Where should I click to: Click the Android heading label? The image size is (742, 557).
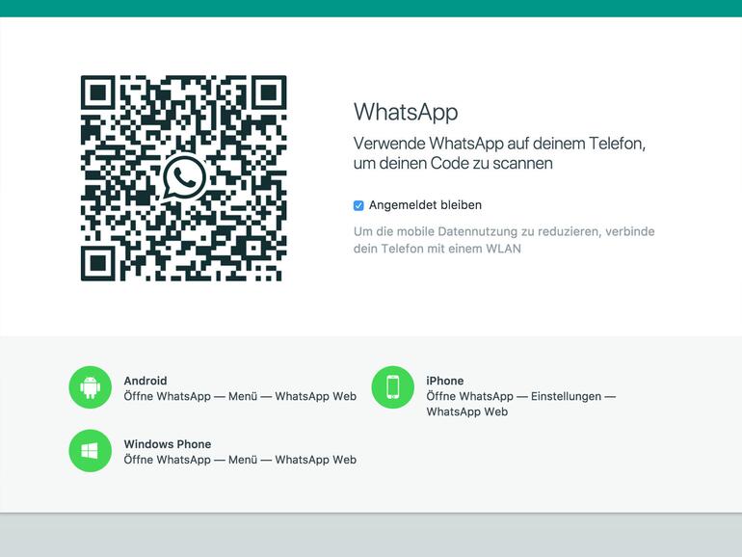click(146, 381)
